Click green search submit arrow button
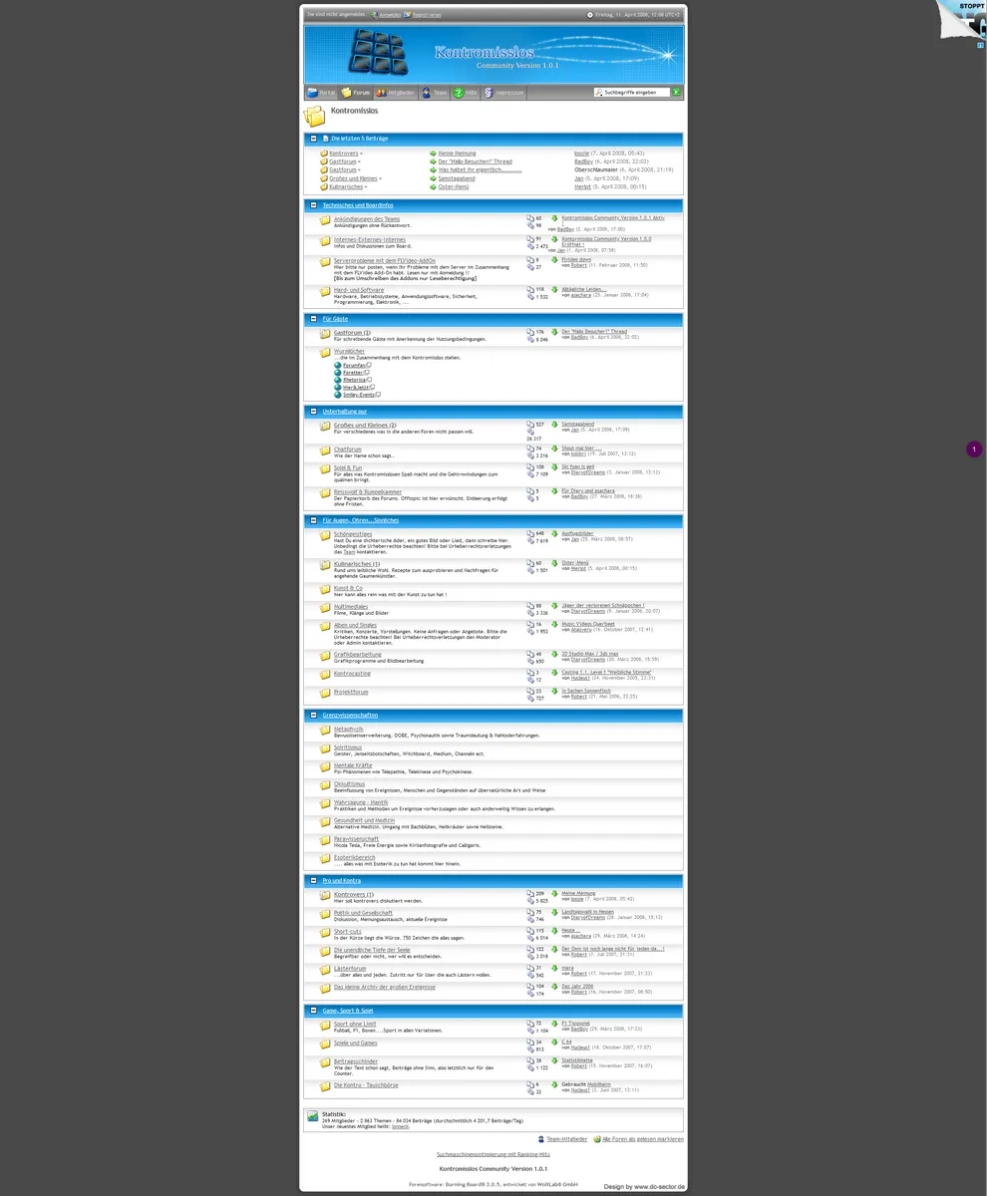 point(676,92)
